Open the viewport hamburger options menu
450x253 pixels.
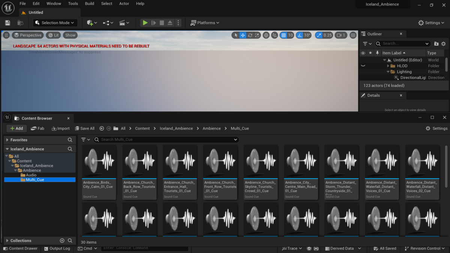point(6,35)
